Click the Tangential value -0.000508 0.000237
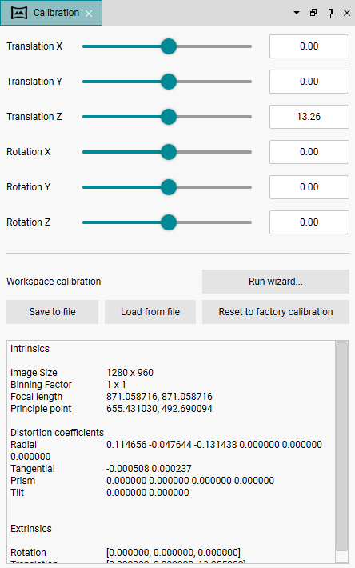Screen dimensions: 355x568 click(149, 468)
